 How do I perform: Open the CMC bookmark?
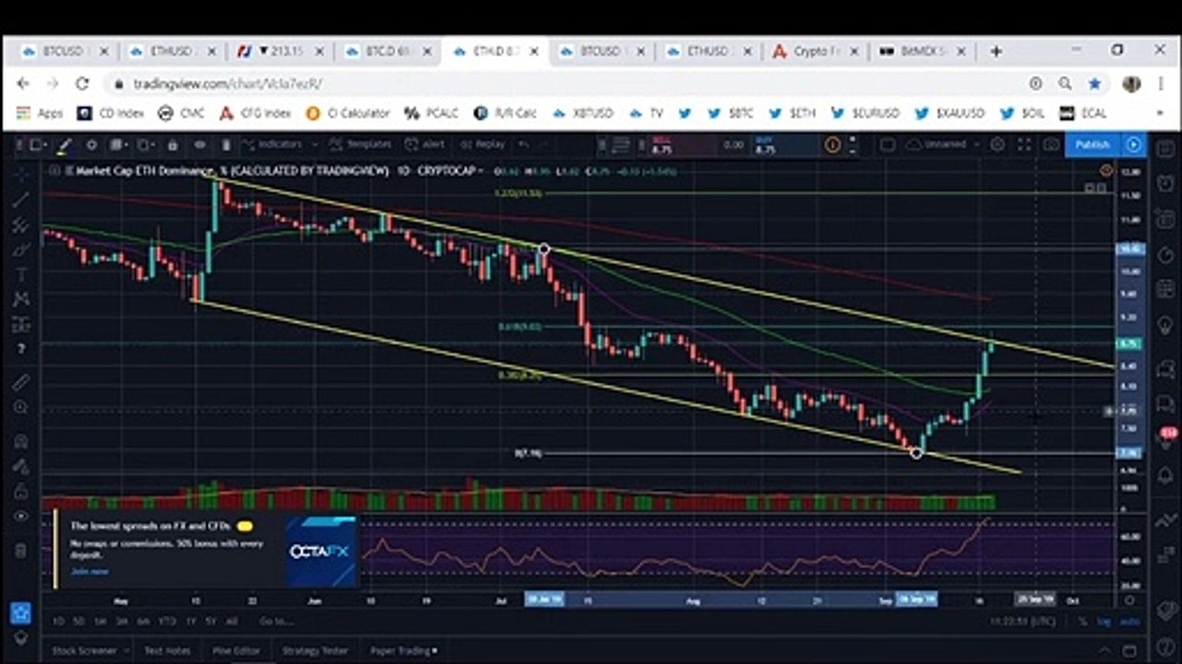[x=181, y=113]
